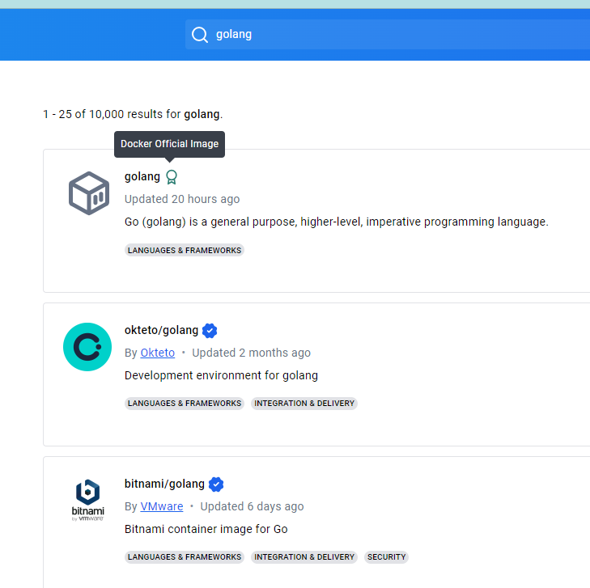The image size is (590, 588).
Task: Click verified publisher badge beside bitnami/golang
Action: (x=216, y=484)
